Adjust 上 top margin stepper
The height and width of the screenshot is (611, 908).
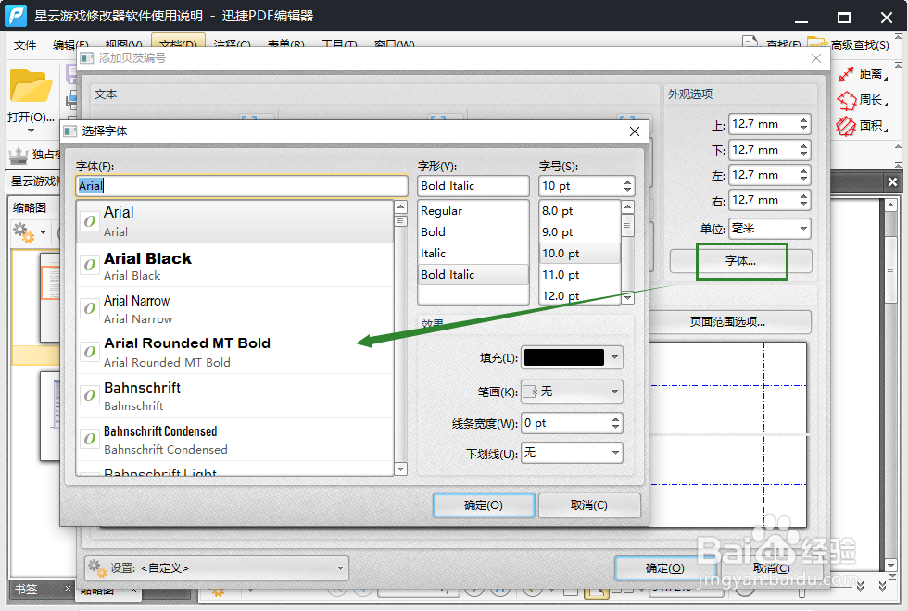click(803, 124)
